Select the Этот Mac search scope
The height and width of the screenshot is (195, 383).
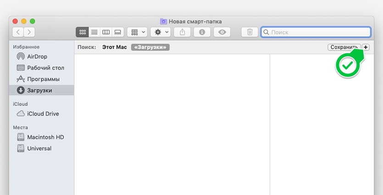(114, 47)
